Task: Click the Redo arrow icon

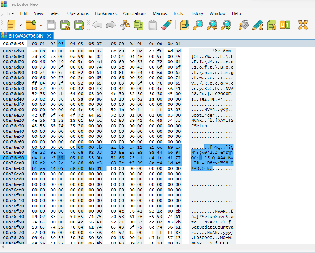Action: (x=111, y=25)
